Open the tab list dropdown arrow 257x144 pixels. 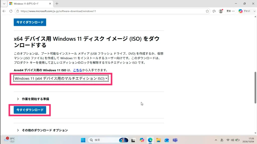pos(4,4)
